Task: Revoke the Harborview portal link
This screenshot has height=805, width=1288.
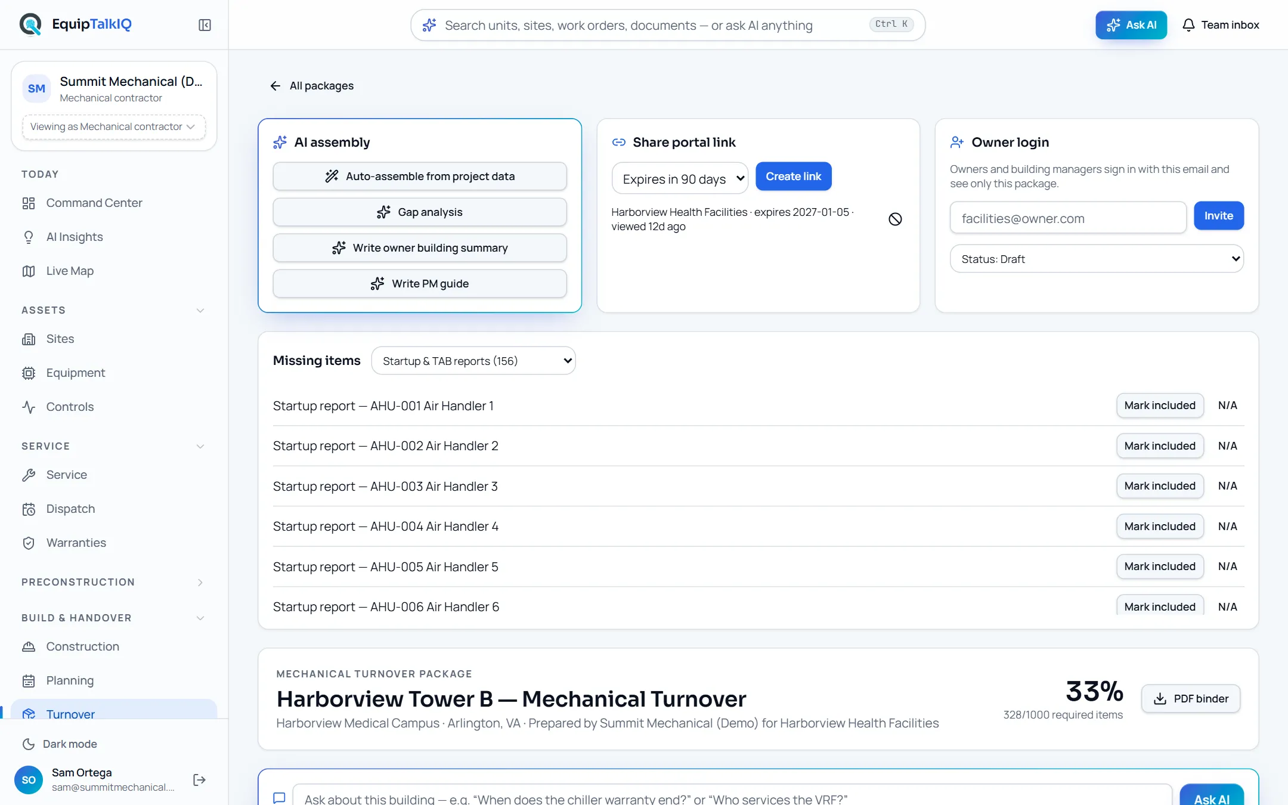Action: click(895, 219)
